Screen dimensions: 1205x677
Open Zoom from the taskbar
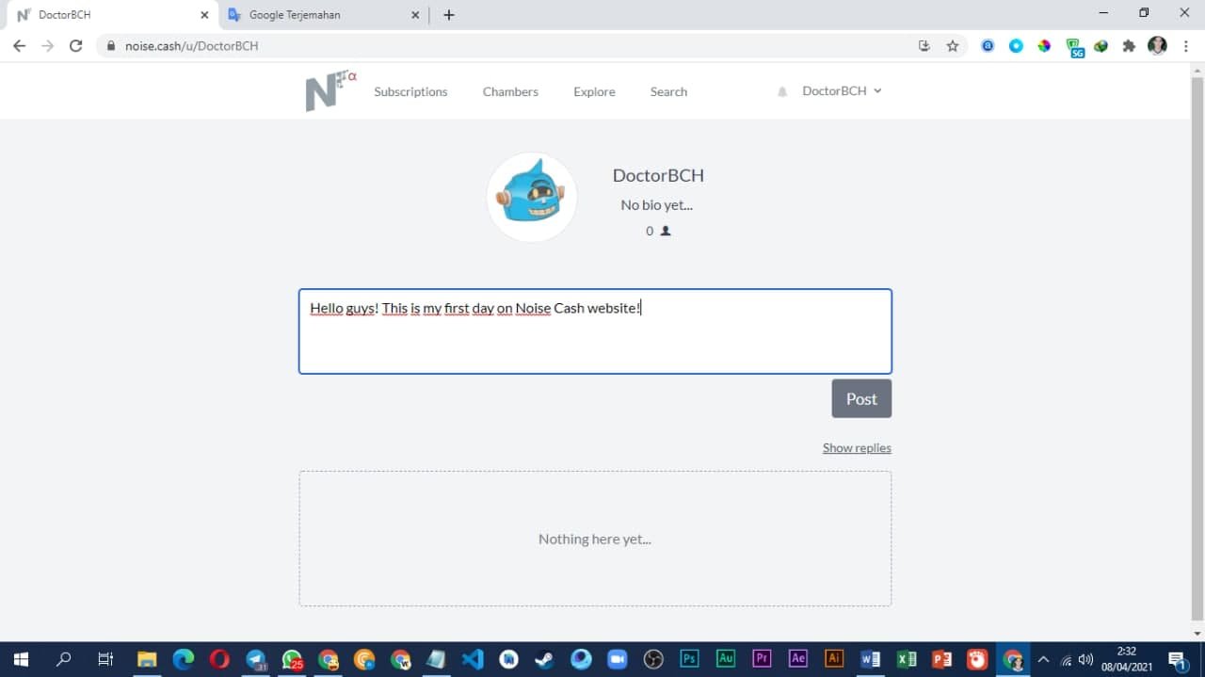click(x=617, y=659)
